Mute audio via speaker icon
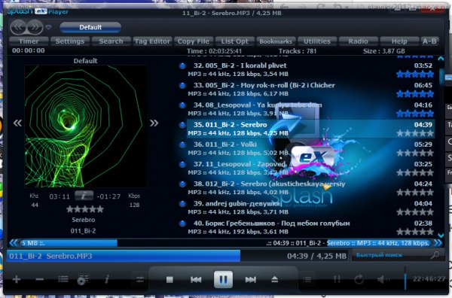This screenshot has width=452, height=298. pos(383,279)
